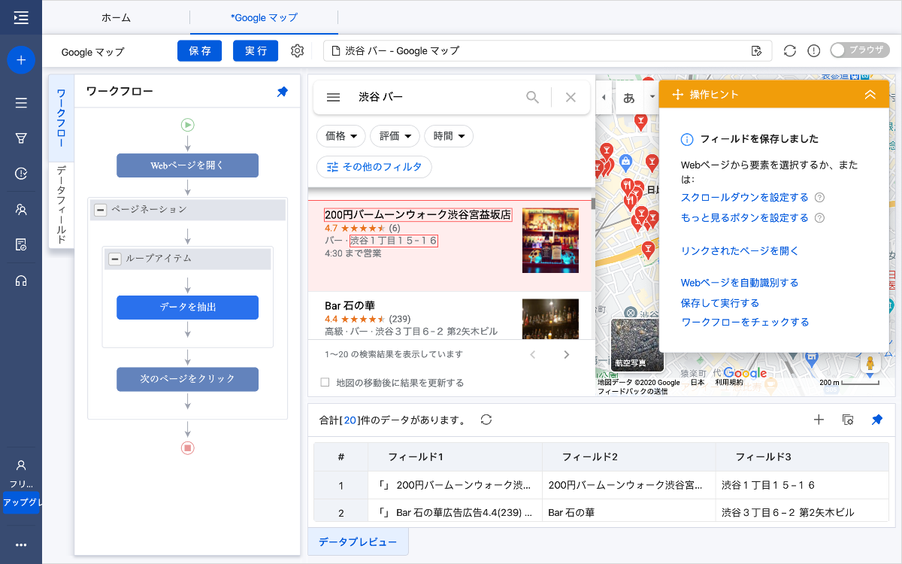Refresh the data preview results

pyautogui.click(x=486, y=420)
